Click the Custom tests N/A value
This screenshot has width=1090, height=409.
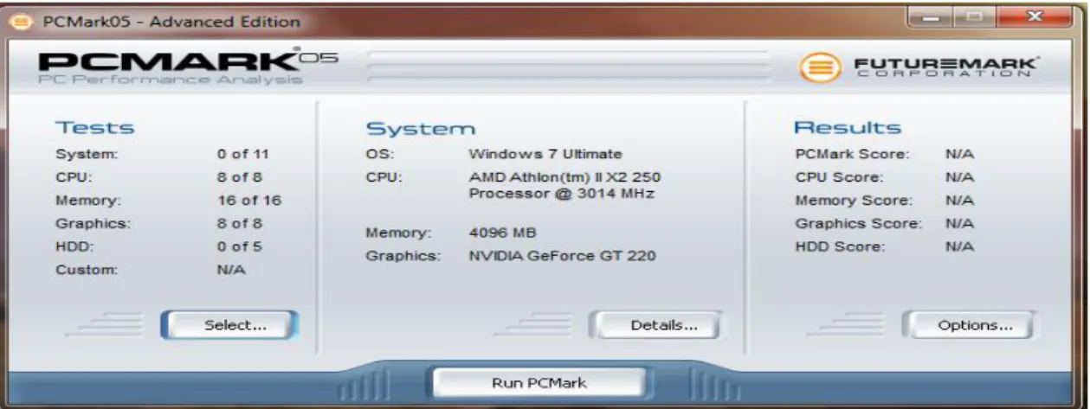231,270
